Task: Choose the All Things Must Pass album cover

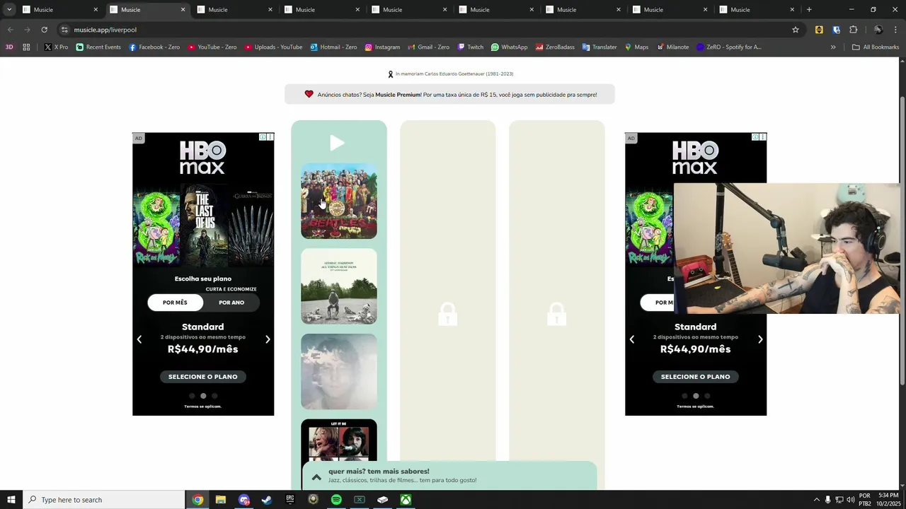Action: pos(339,286)
